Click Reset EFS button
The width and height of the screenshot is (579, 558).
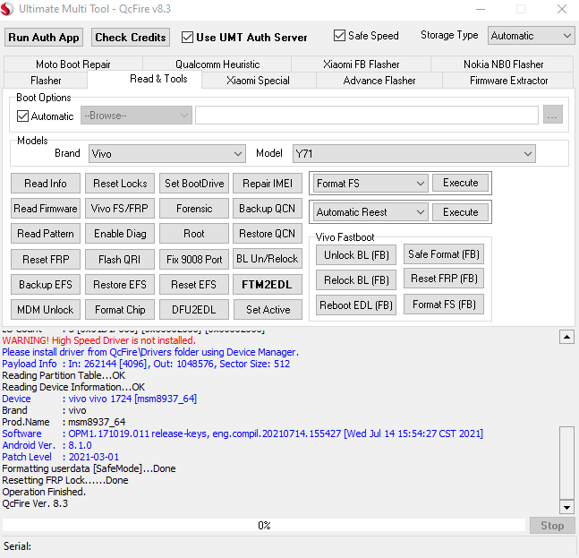point(194,285)
